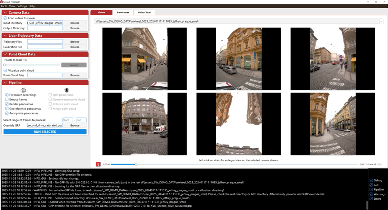Click the Mosaic Processor title bar icon

2,2
